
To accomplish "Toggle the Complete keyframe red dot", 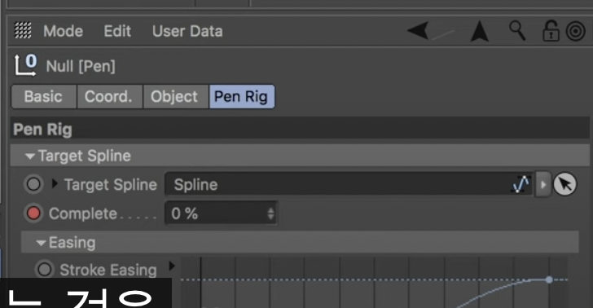I will [x=33, y=213].
